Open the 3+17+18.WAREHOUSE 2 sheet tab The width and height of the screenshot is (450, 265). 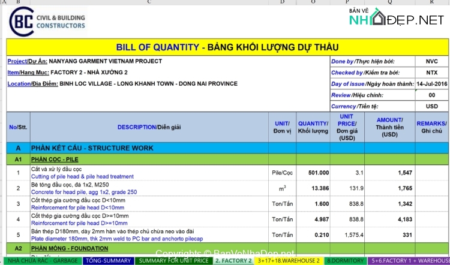click(288, 261)
